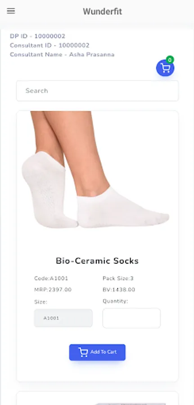Focus the Search input field

click(x=97, y=90)
